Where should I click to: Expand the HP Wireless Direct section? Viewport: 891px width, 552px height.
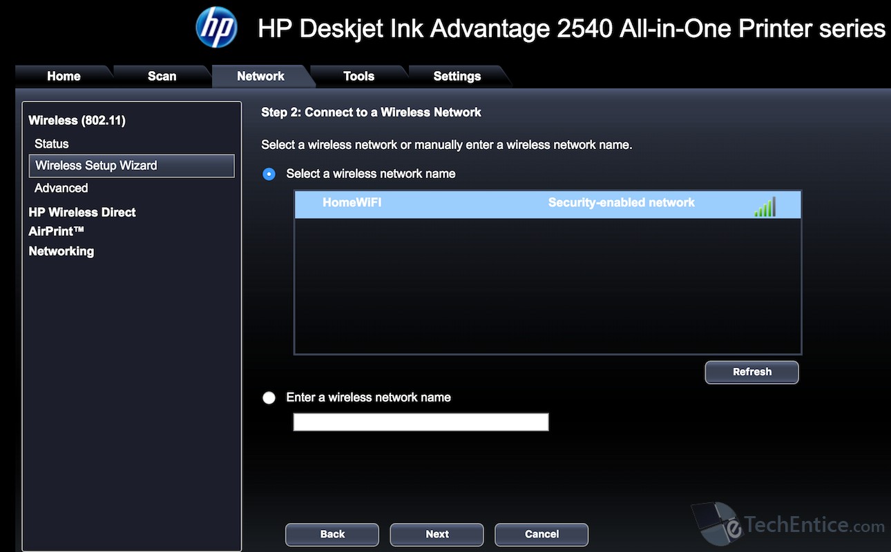pyautogui.click(x=82, y=212)
